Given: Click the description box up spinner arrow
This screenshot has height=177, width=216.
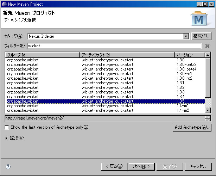Looking at the screenshot, I should coord(208,117).
